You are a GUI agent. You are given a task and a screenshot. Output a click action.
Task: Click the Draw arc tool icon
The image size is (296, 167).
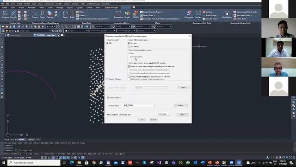click(x=65, y=14)
